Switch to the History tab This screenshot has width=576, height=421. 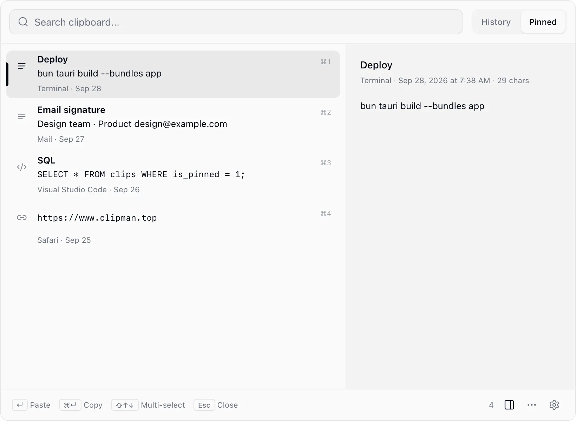point(496,22)
